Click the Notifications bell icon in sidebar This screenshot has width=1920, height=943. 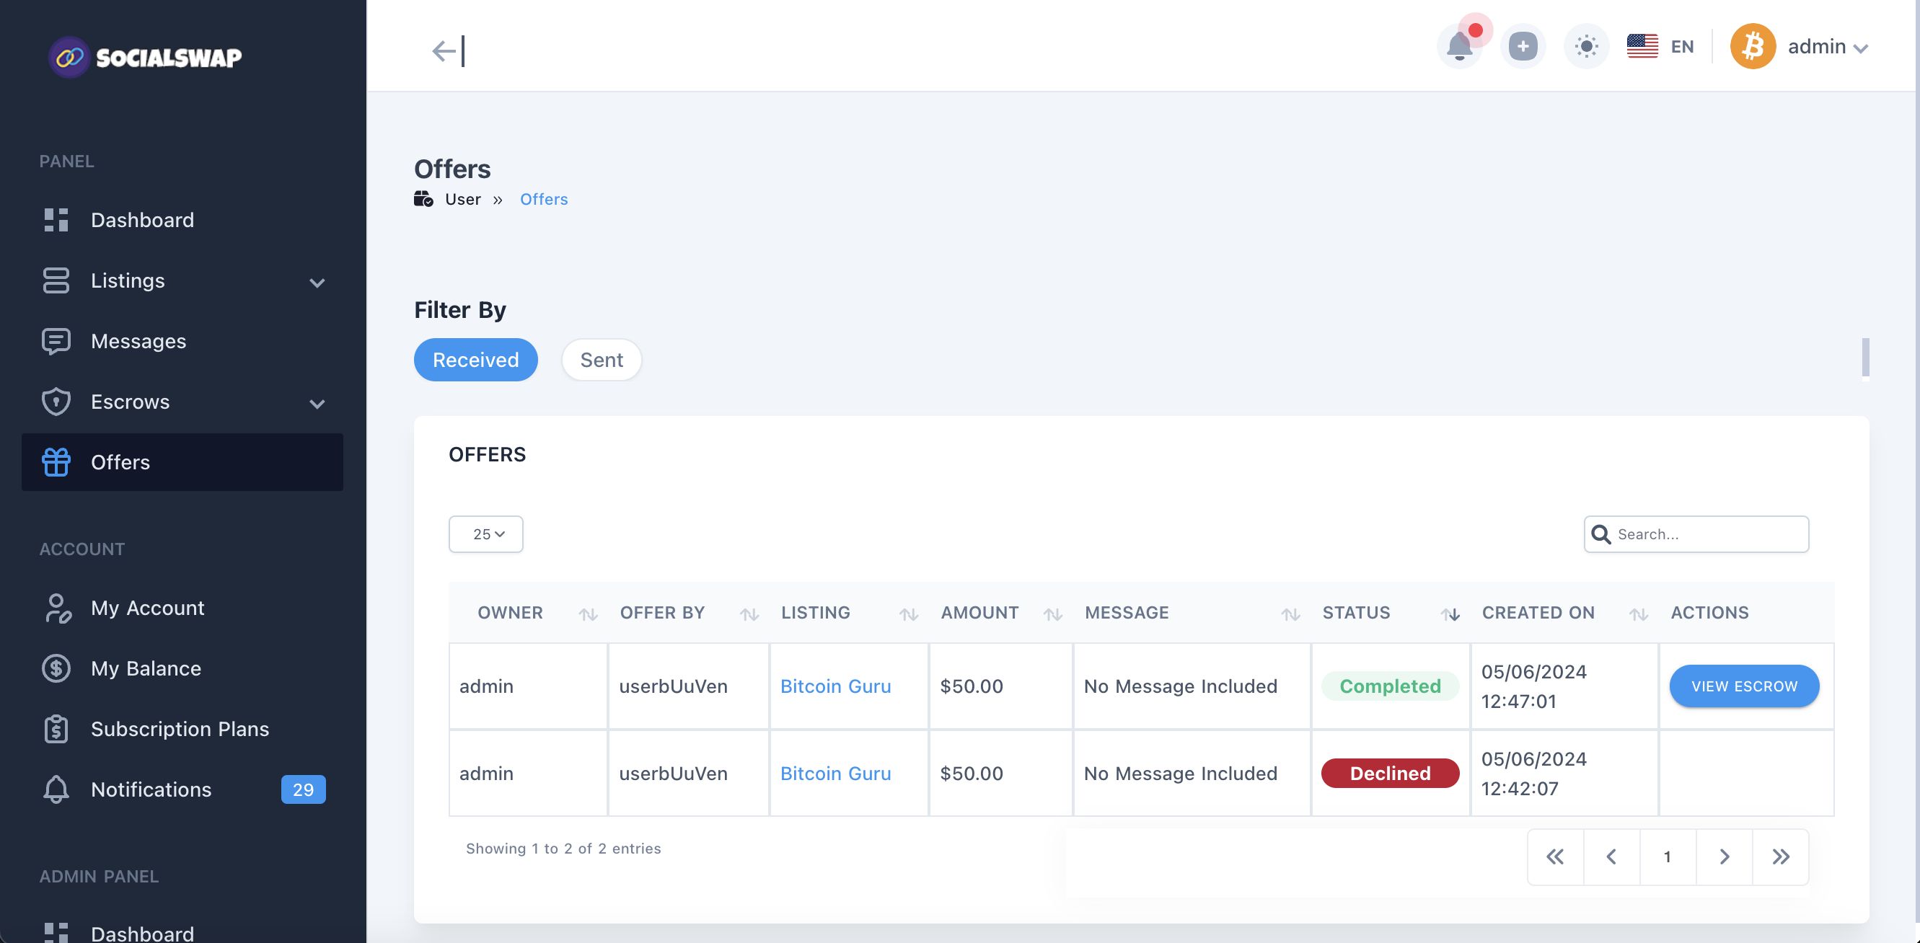tap(56, 789)
